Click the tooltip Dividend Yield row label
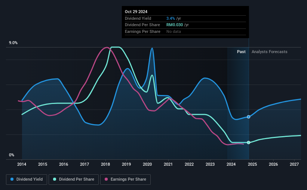Viewport: 307px width, 190px height. 138,18
